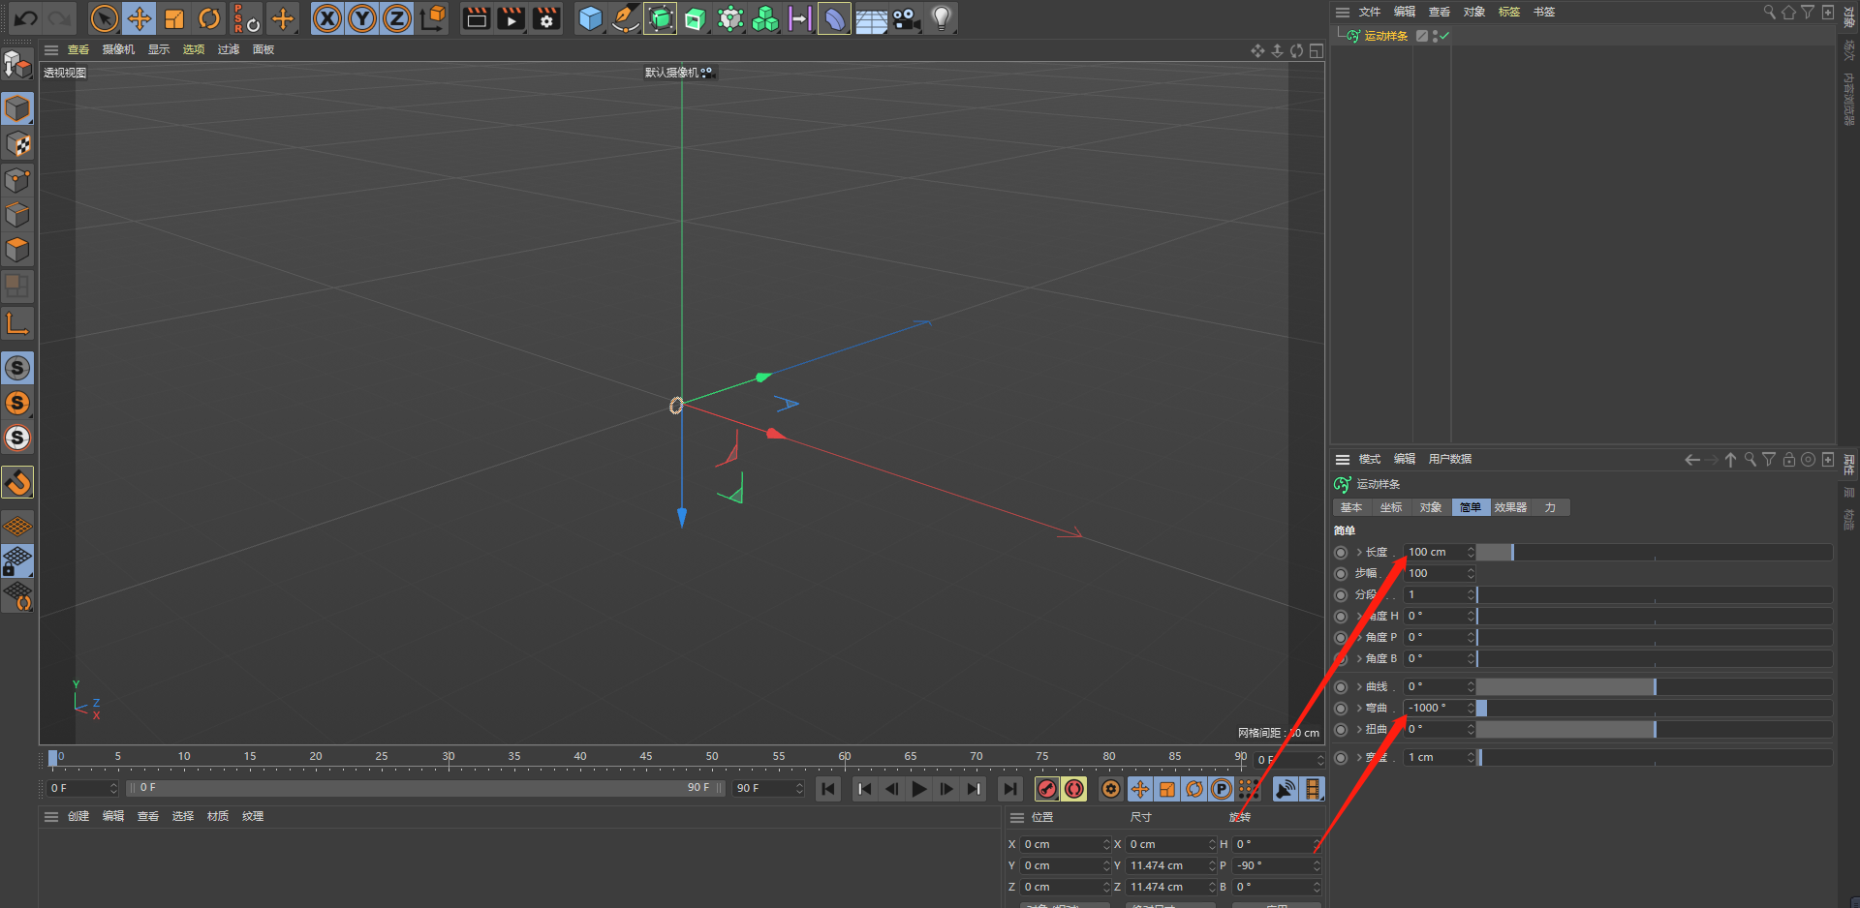Expand the 长度 parameter arrow
Viewport: 1860px width, 908px height.
tap(1359, 553)
